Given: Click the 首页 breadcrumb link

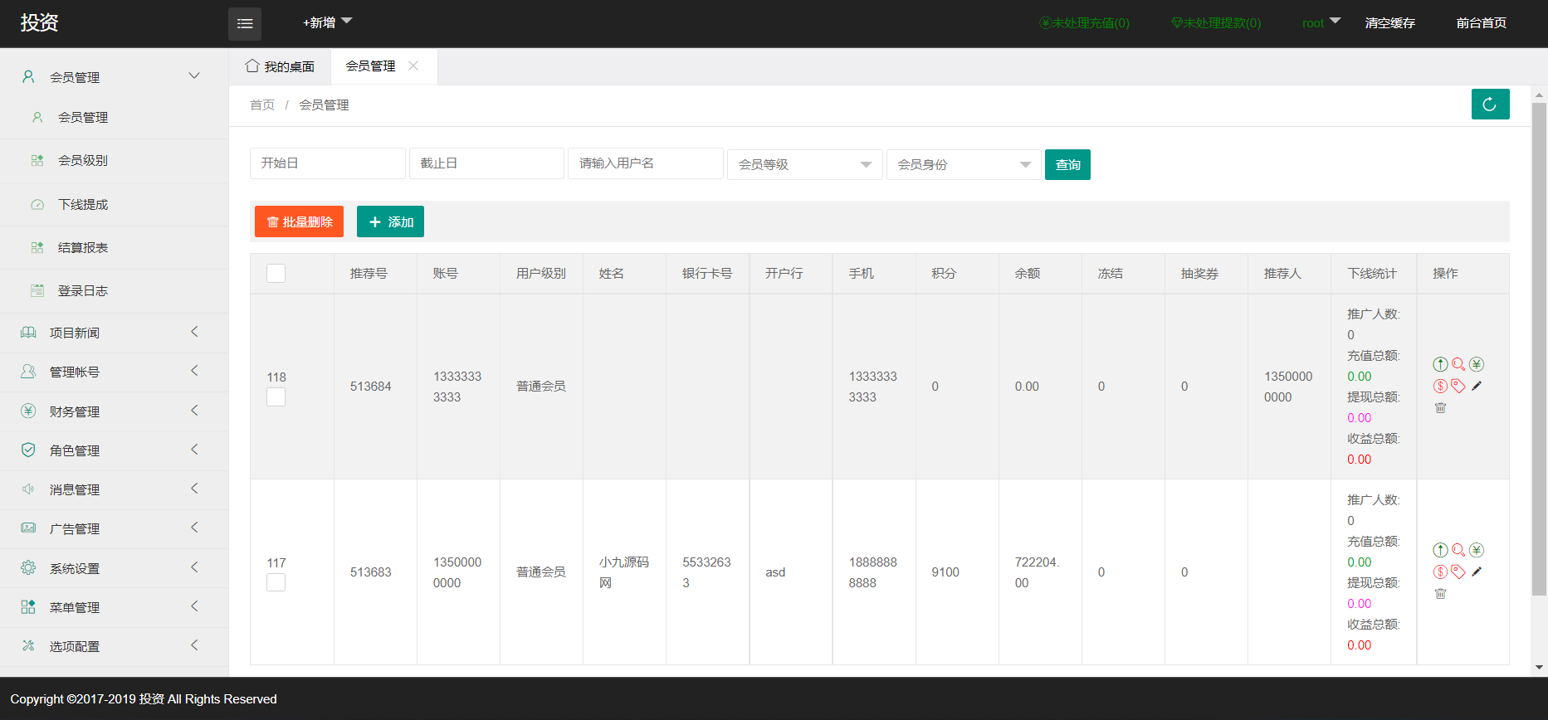Looking at the screenshot, I should [x=262, y=105].
